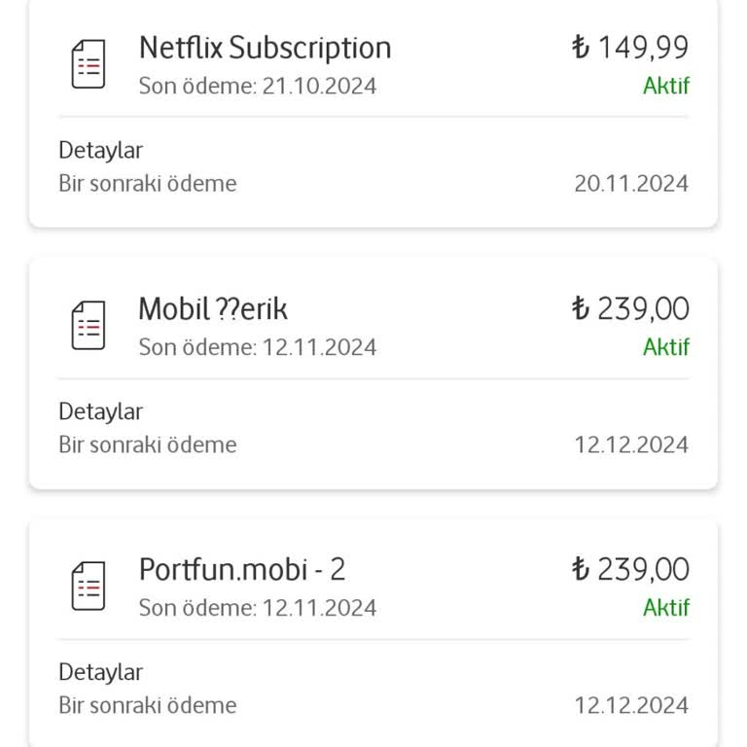747x747 pixels.
Task: Click Aktif status on Portfun.mobi - 2
Action: point(665,608)
